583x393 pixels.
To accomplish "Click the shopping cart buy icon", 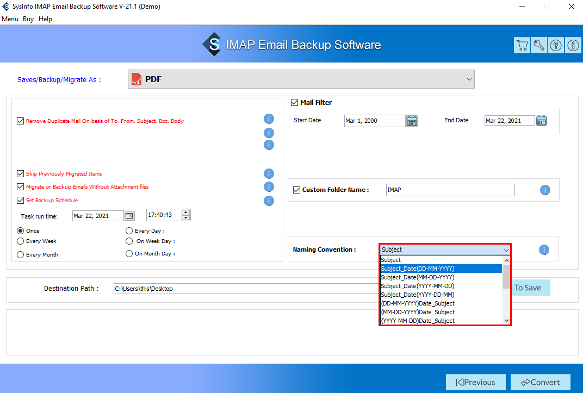I will (x=522, y=46).
